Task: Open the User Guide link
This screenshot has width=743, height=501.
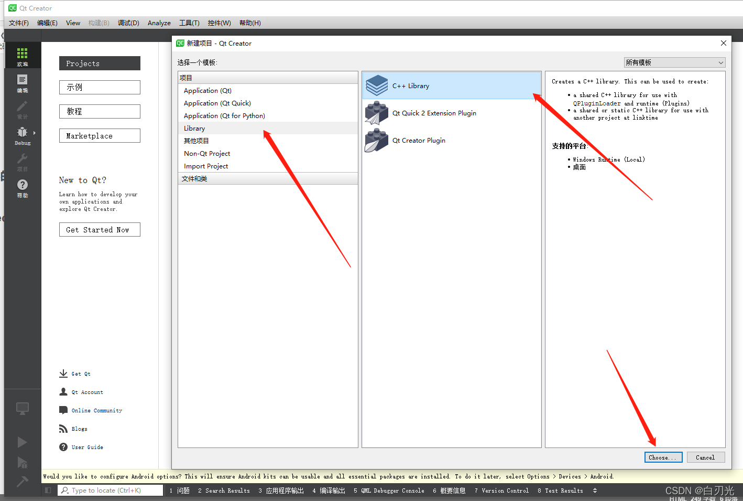Action: [x=88, y=447]
